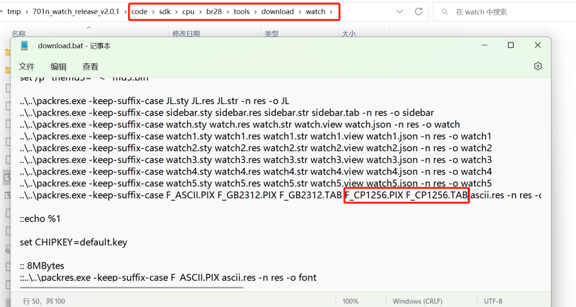The height and width of the screenshot is (307, 576).
Task: Expand the chevron after 'sdk' breadcrumb
Action: pos(176,12)
